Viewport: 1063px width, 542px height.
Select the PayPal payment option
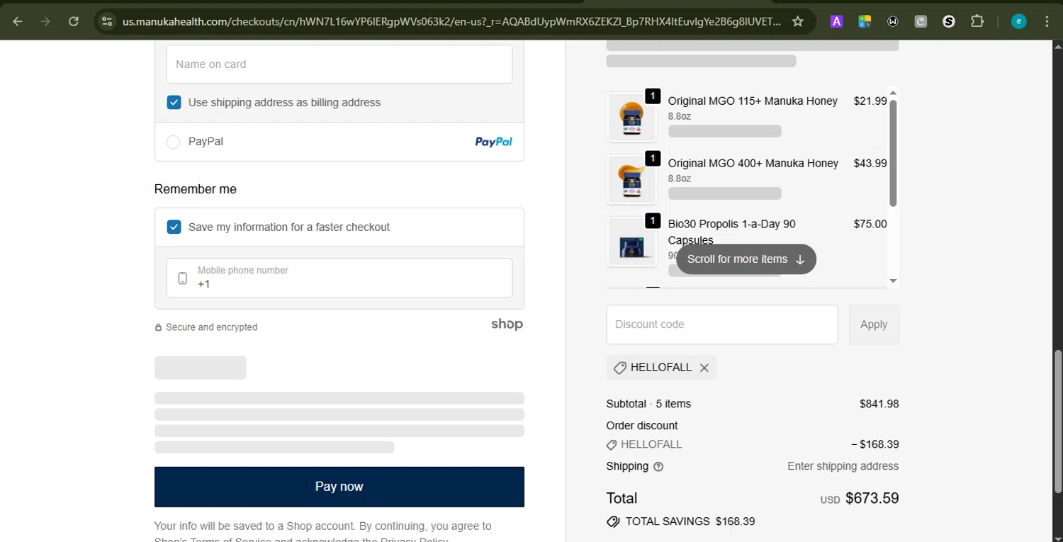pos(173,142)
